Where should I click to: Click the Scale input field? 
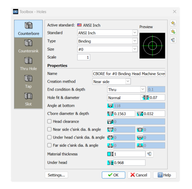tap(84, 57)
